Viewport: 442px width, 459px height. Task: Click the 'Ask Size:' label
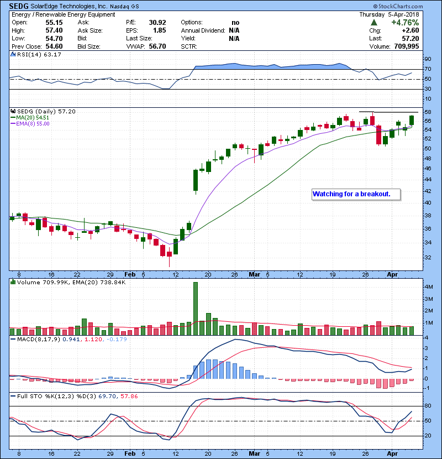pyautogui.click(x=90, y=30)
